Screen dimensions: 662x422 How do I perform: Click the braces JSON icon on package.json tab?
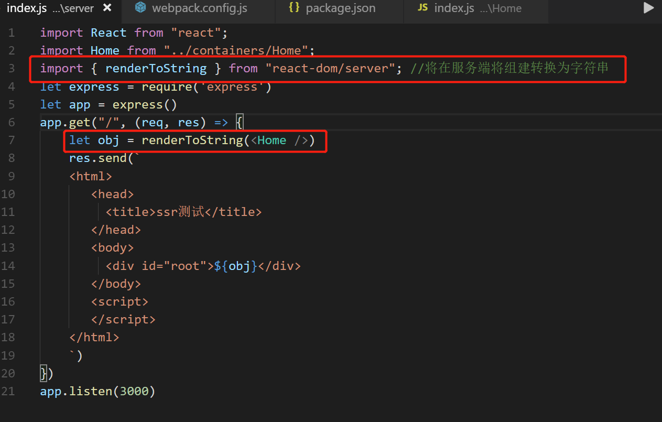(295, 8)
